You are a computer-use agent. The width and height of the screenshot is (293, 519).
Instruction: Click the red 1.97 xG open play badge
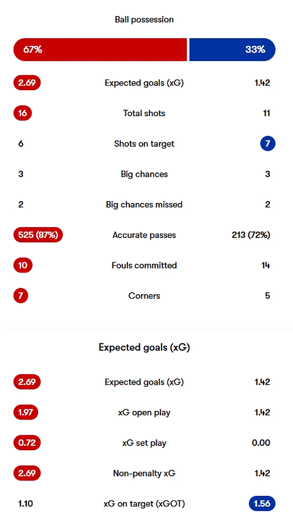[x=26, y=412]
